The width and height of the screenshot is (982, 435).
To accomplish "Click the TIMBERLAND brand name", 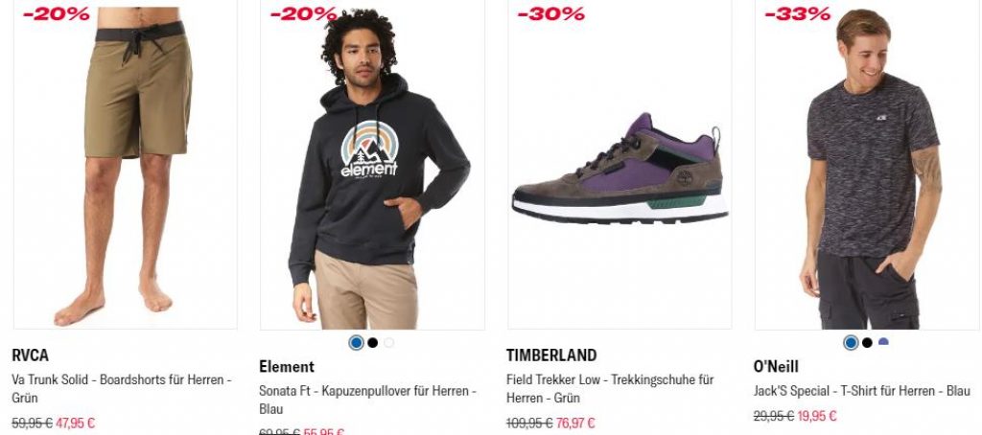I will point(551,355).
